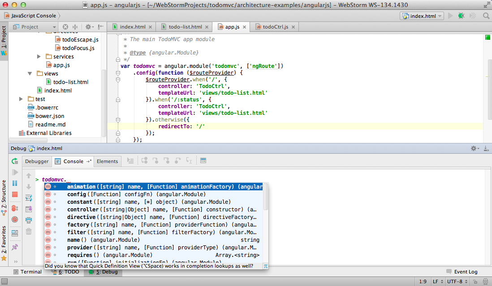Select opened file using the crosshair icon

click(65, 26)
